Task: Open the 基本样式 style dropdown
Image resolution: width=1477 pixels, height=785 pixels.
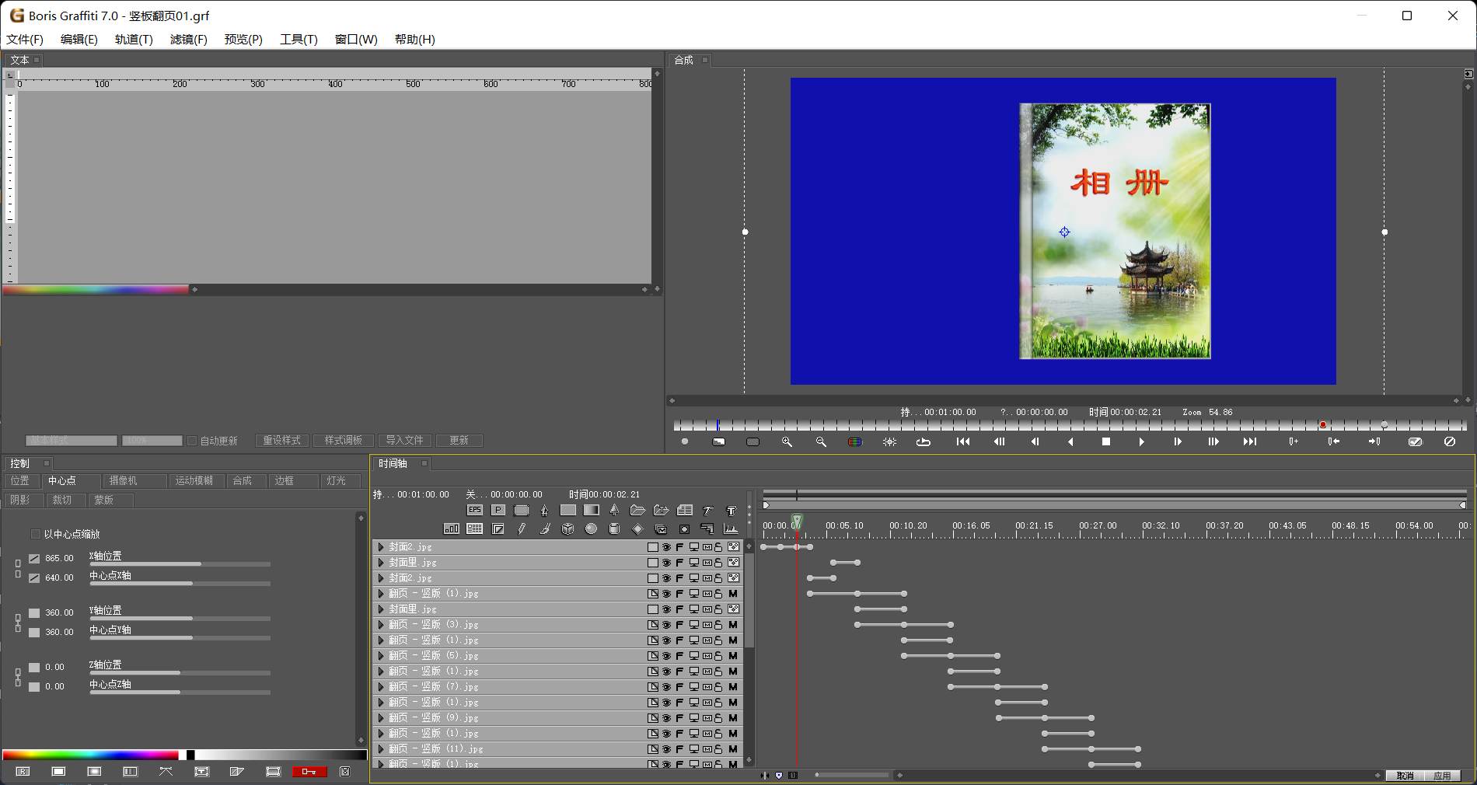Action: 72,441
